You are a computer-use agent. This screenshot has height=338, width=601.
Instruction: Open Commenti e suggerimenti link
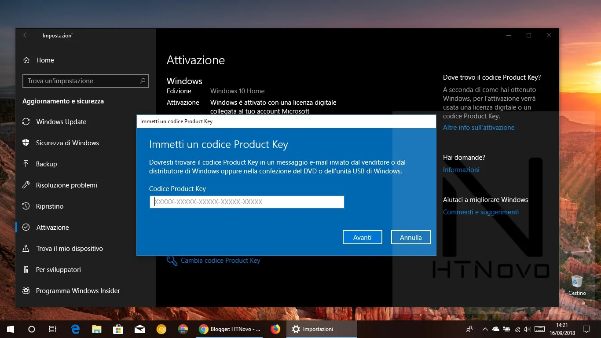(481, 212)
